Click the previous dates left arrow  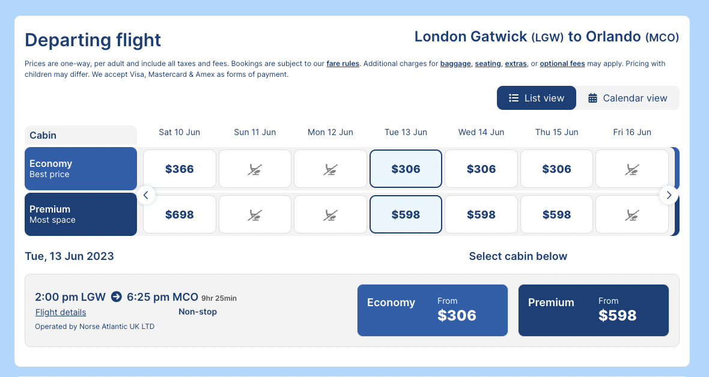point(146,195)
